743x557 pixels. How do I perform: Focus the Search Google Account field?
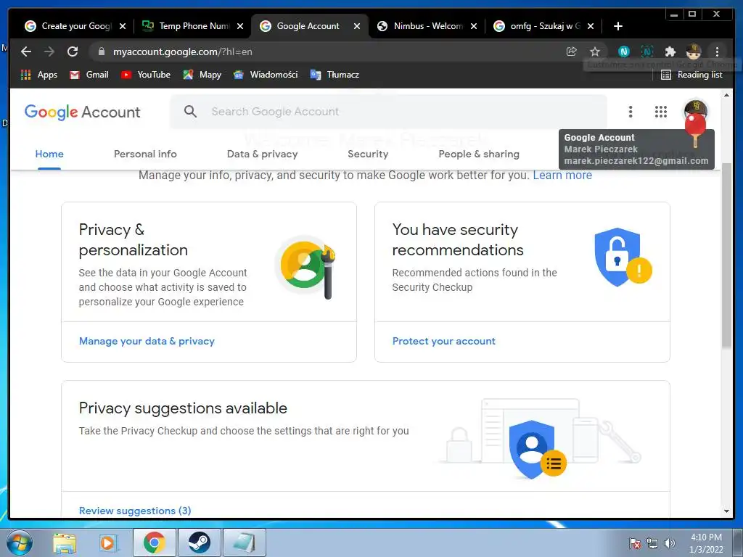click(389, 112)
